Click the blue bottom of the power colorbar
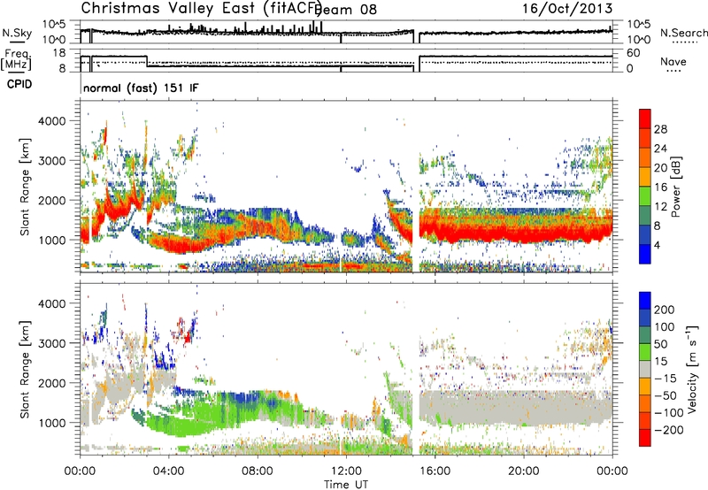 click(x=645, y=255)
